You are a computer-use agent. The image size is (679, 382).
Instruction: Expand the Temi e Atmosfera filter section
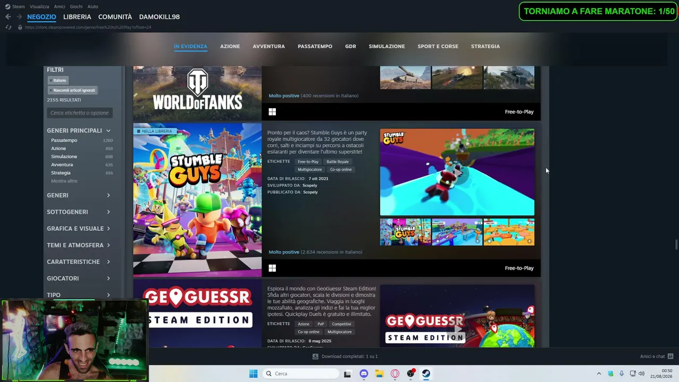point(79,246)
